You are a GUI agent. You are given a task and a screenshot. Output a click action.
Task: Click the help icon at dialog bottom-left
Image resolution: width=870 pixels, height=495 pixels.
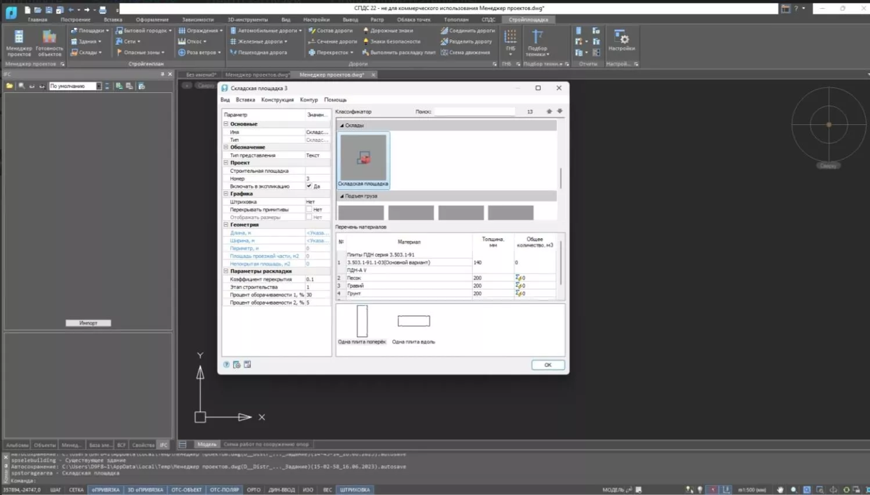227,365
